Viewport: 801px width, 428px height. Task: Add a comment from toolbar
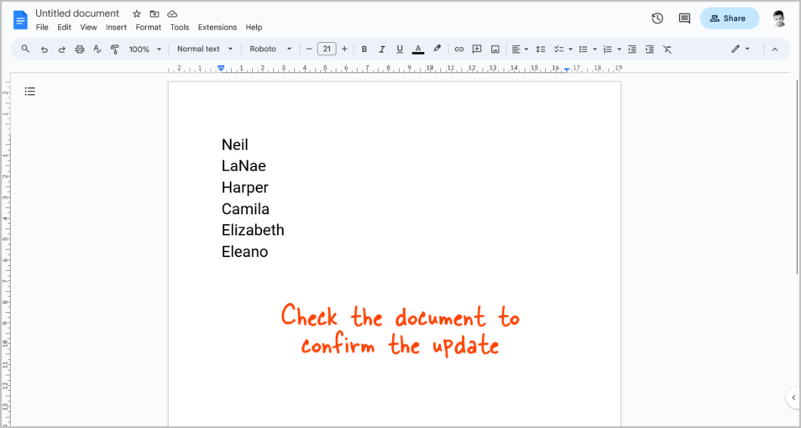477,50
